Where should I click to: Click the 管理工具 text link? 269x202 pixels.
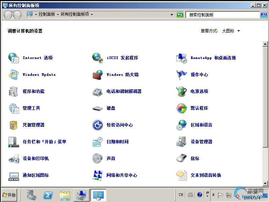pyautogui.click(x=31, y=108)
